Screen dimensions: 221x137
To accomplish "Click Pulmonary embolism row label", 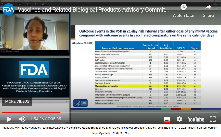I will pyautogui.click(x=104, y=103).
